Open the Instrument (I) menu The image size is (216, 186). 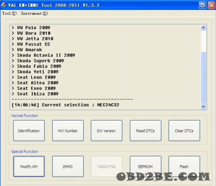[x=34, y=13]
